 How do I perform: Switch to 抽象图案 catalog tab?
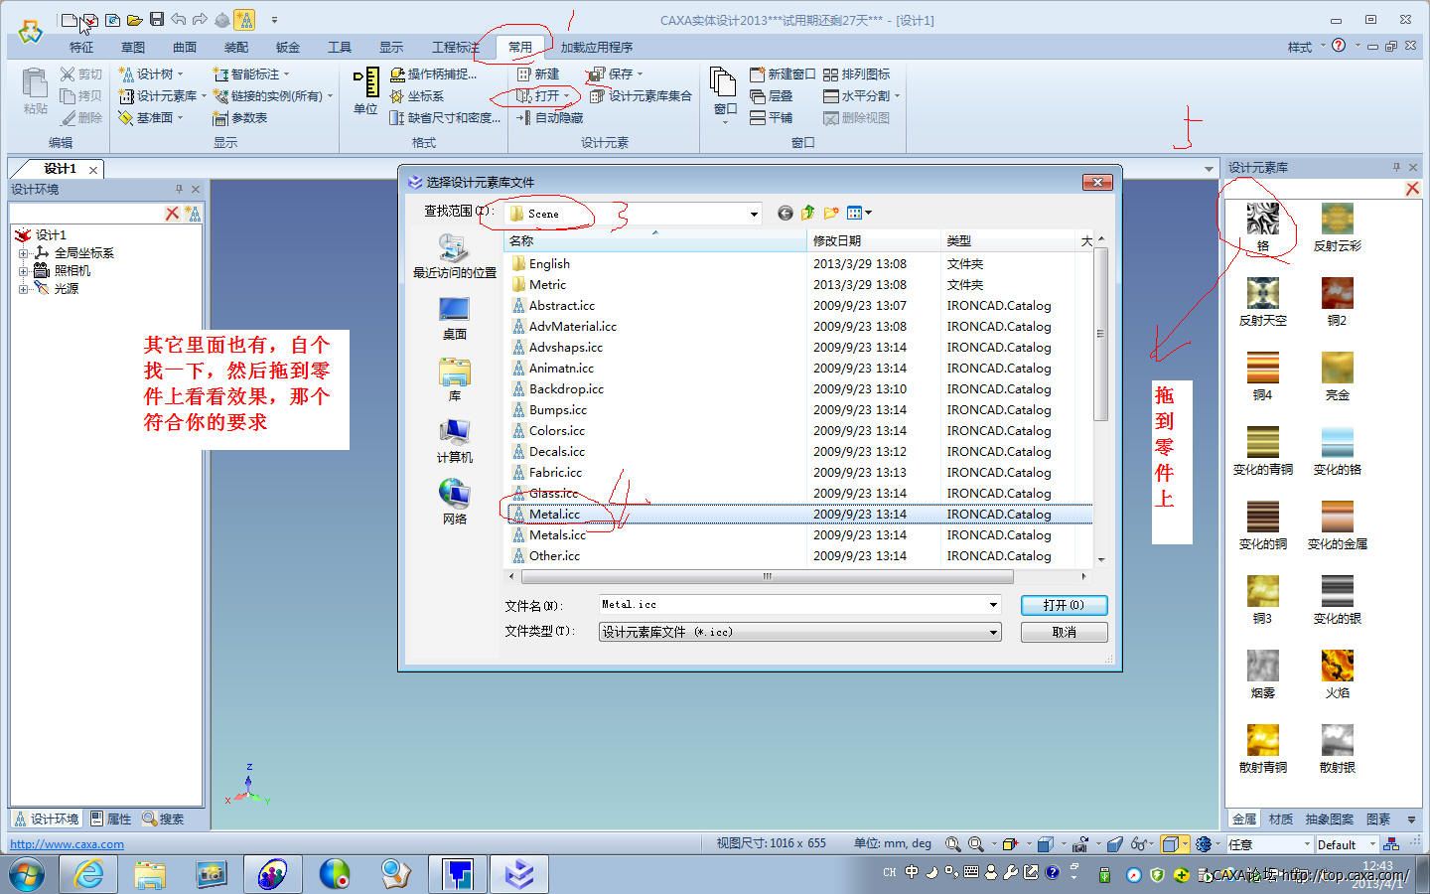1330,819
